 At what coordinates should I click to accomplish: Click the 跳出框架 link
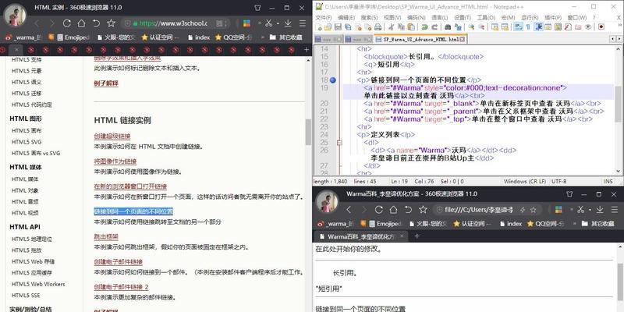tap(106, 237)
